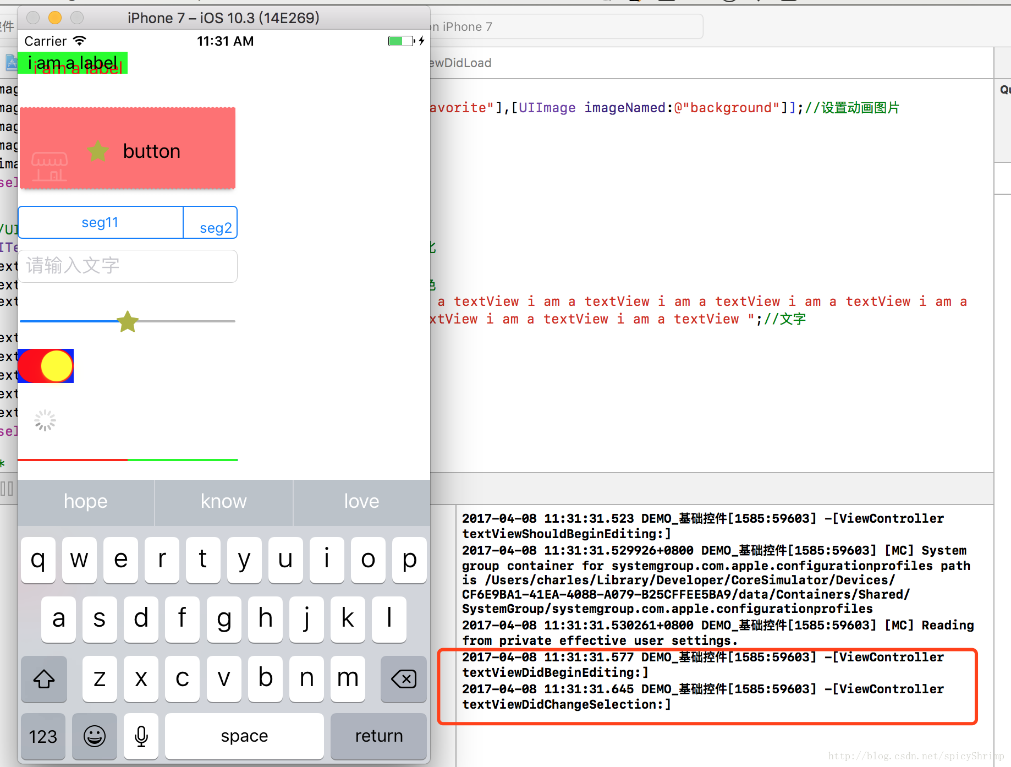The height and width of the screenshot is (767, 1011).
Task: Tap the red "button" control
Action: (128, 148)
